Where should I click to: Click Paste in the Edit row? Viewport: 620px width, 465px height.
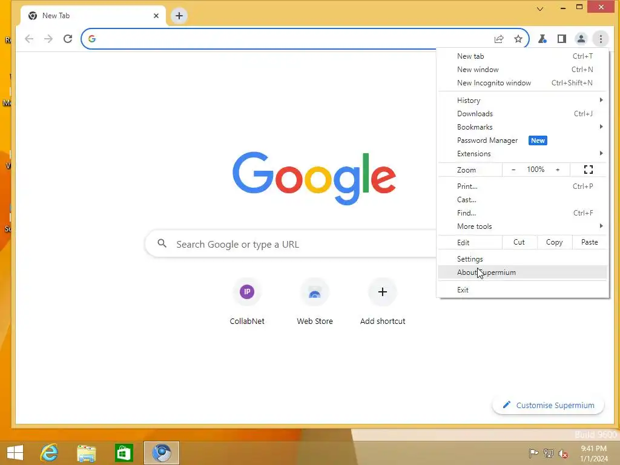tap(590, 242)
